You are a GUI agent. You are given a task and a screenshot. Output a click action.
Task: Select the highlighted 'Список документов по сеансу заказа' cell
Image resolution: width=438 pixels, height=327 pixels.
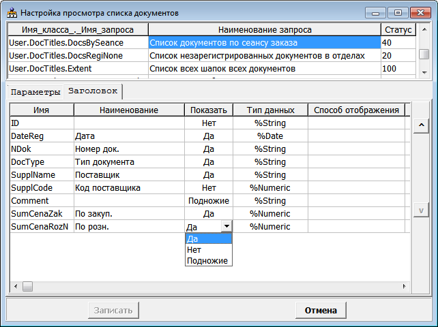[263, 42]
